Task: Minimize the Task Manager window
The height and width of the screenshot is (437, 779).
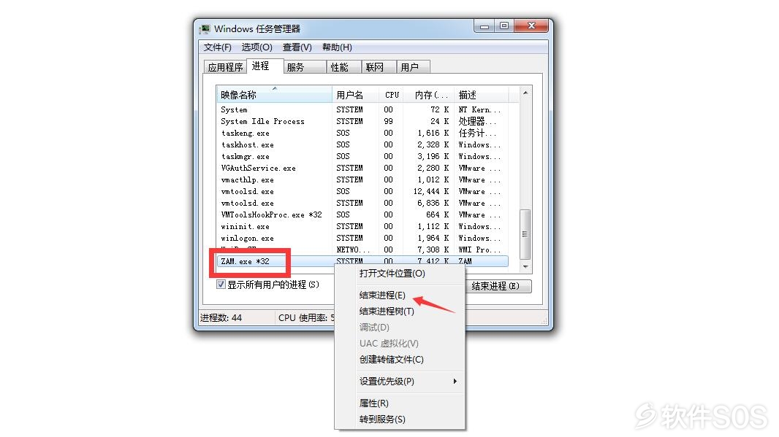Action: (x=484, y=26)
